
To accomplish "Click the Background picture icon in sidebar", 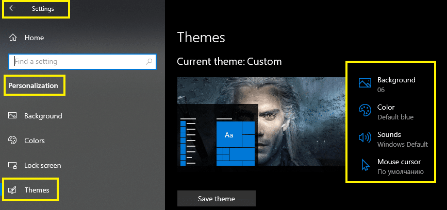I will 12,116.
